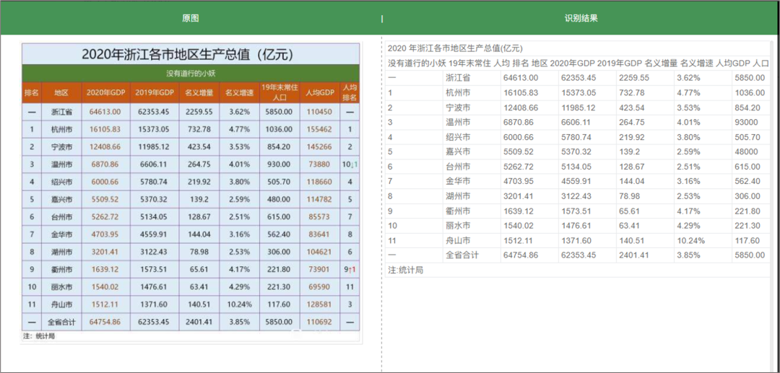Click the green 没有道行的小妖 banner
Viewport: 780px width, 373px height.
point(191,74)
